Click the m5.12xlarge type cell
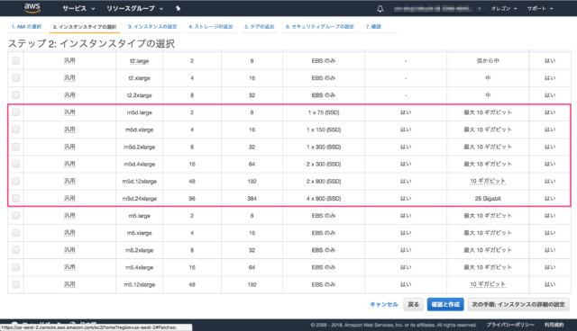 point(139,285)
